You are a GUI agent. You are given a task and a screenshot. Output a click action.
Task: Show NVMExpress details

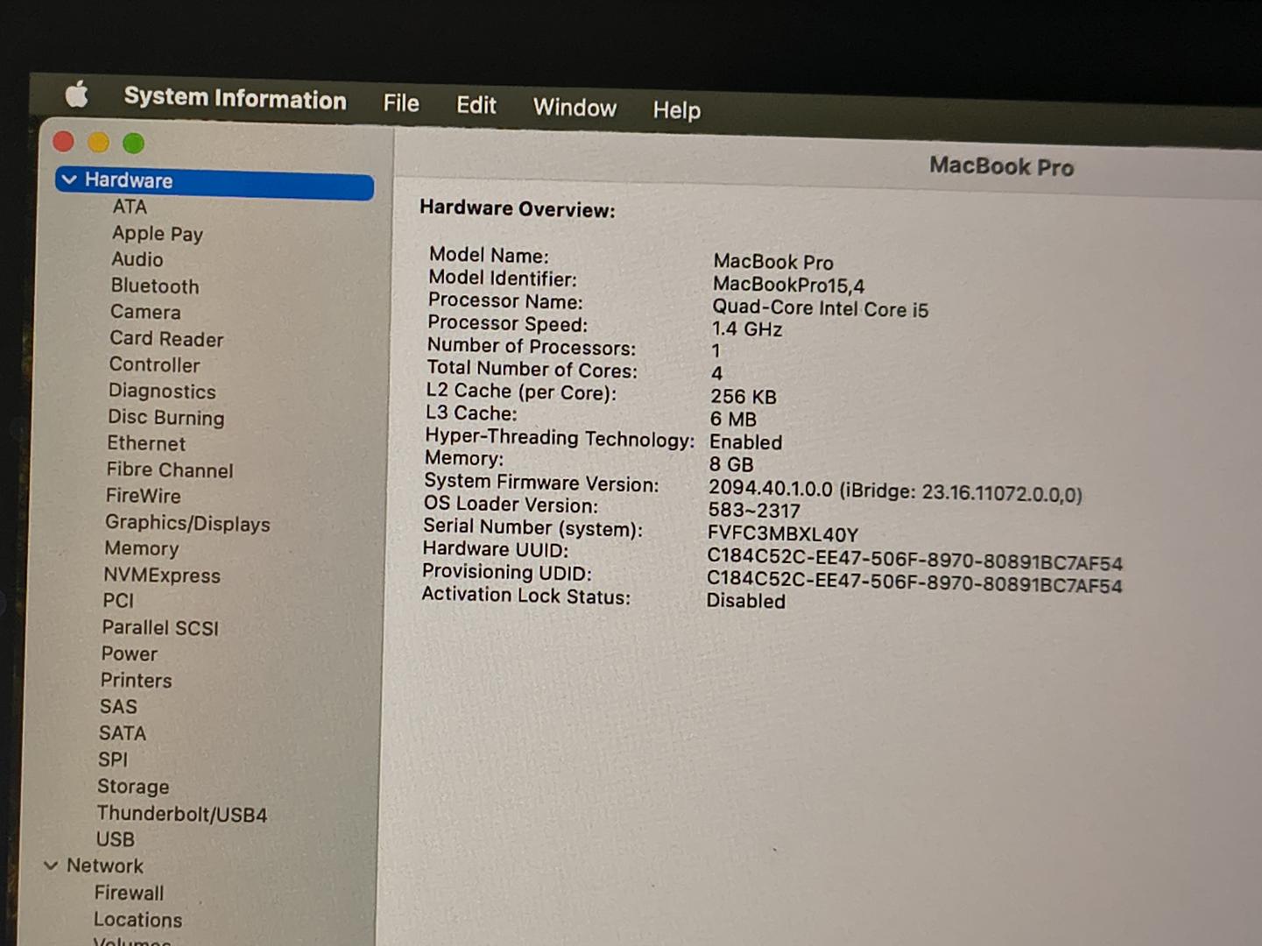(162, 575)
